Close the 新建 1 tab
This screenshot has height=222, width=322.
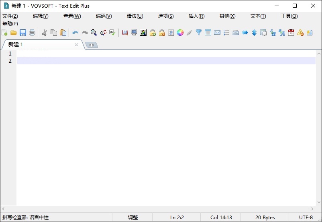pos(76,45)
